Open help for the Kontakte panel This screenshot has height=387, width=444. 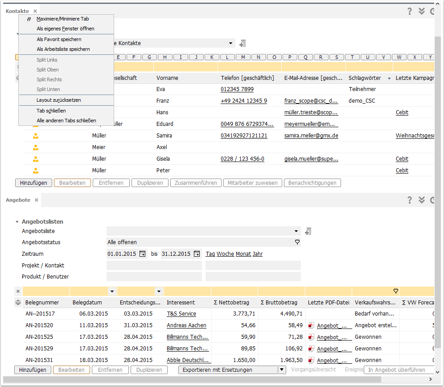(x=410, y=11)
